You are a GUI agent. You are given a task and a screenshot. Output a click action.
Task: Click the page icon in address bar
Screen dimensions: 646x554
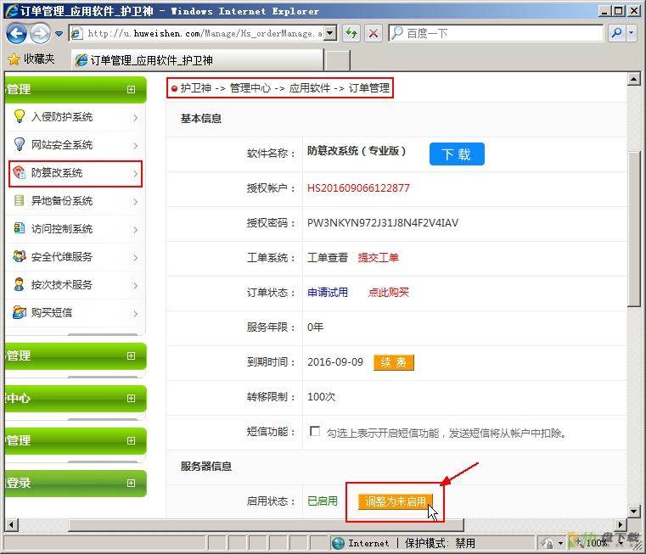click(76, 33)
